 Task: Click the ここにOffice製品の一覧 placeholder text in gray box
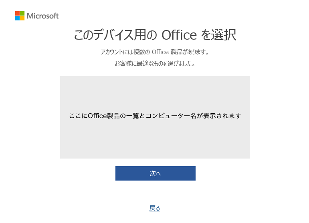tap(104, 116)
